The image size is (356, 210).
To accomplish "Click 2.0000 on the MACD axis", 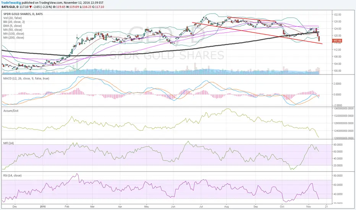I will (338, 84).
